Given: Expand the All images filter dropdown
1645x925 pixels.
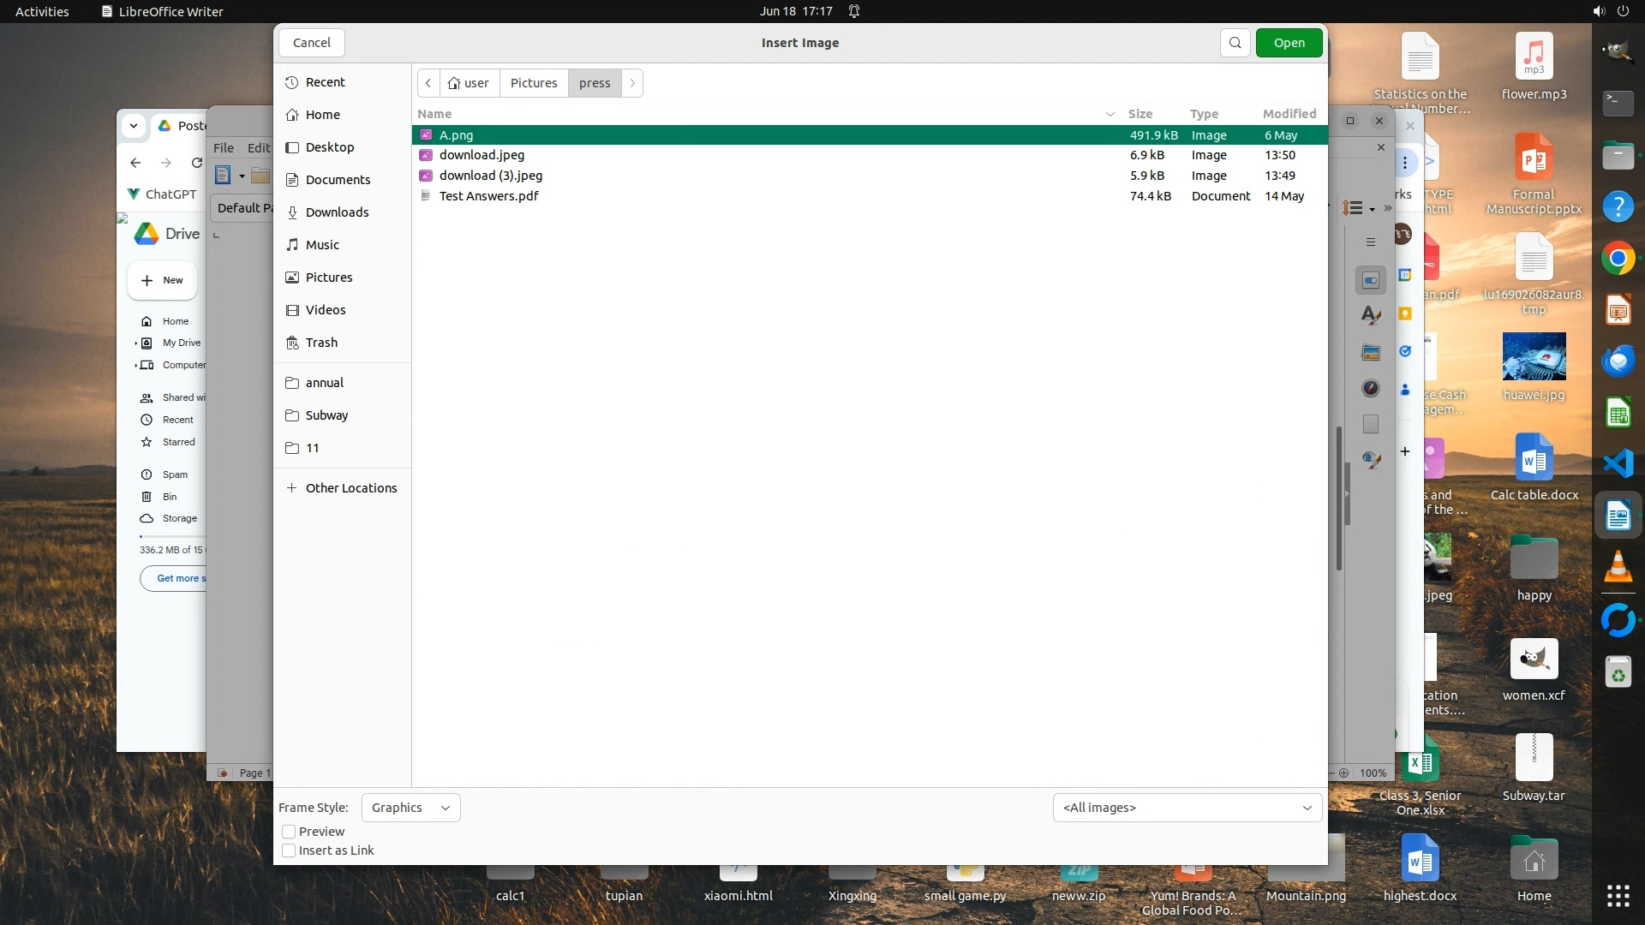Looking at the screenshot, I should click(1187, 808).
